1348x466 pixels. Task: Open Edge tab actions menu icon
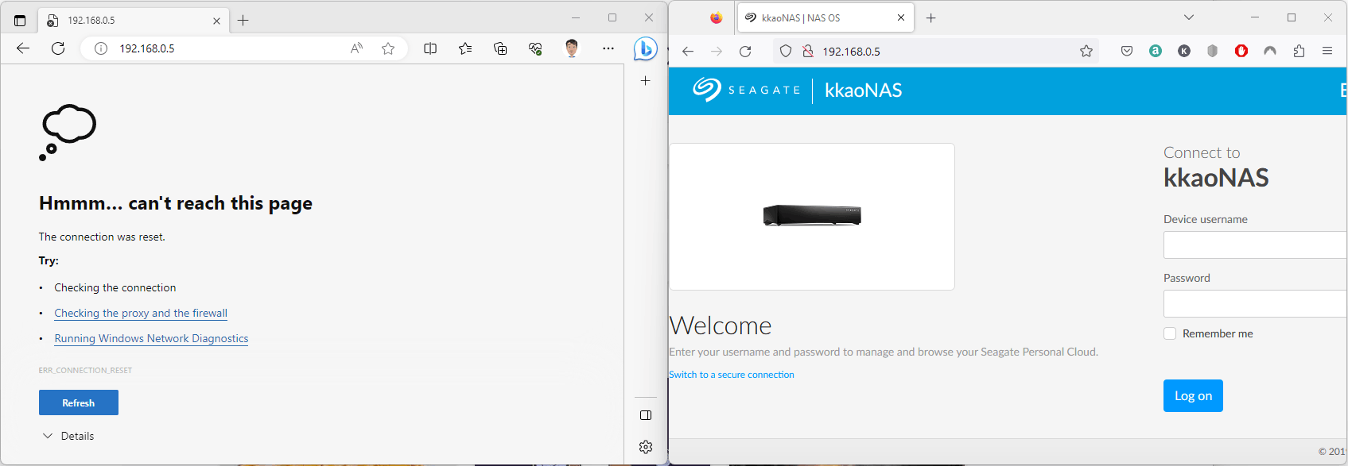tap(20, 21)
